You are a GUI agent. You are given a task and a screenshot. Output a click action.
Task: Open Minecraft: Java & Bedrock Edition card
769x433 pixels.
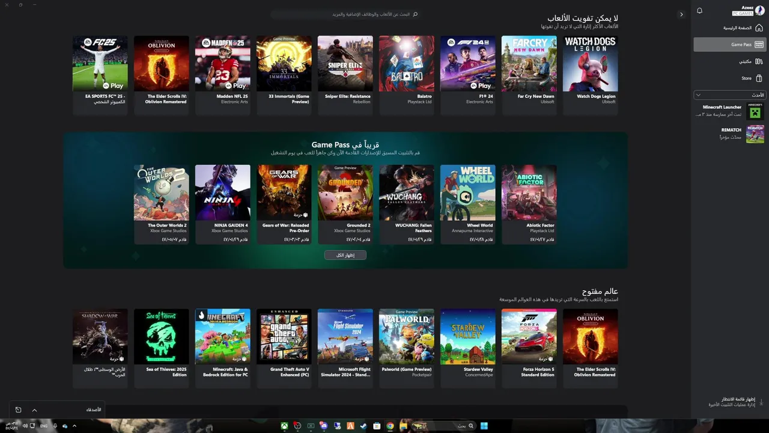[x=223, y=348]
